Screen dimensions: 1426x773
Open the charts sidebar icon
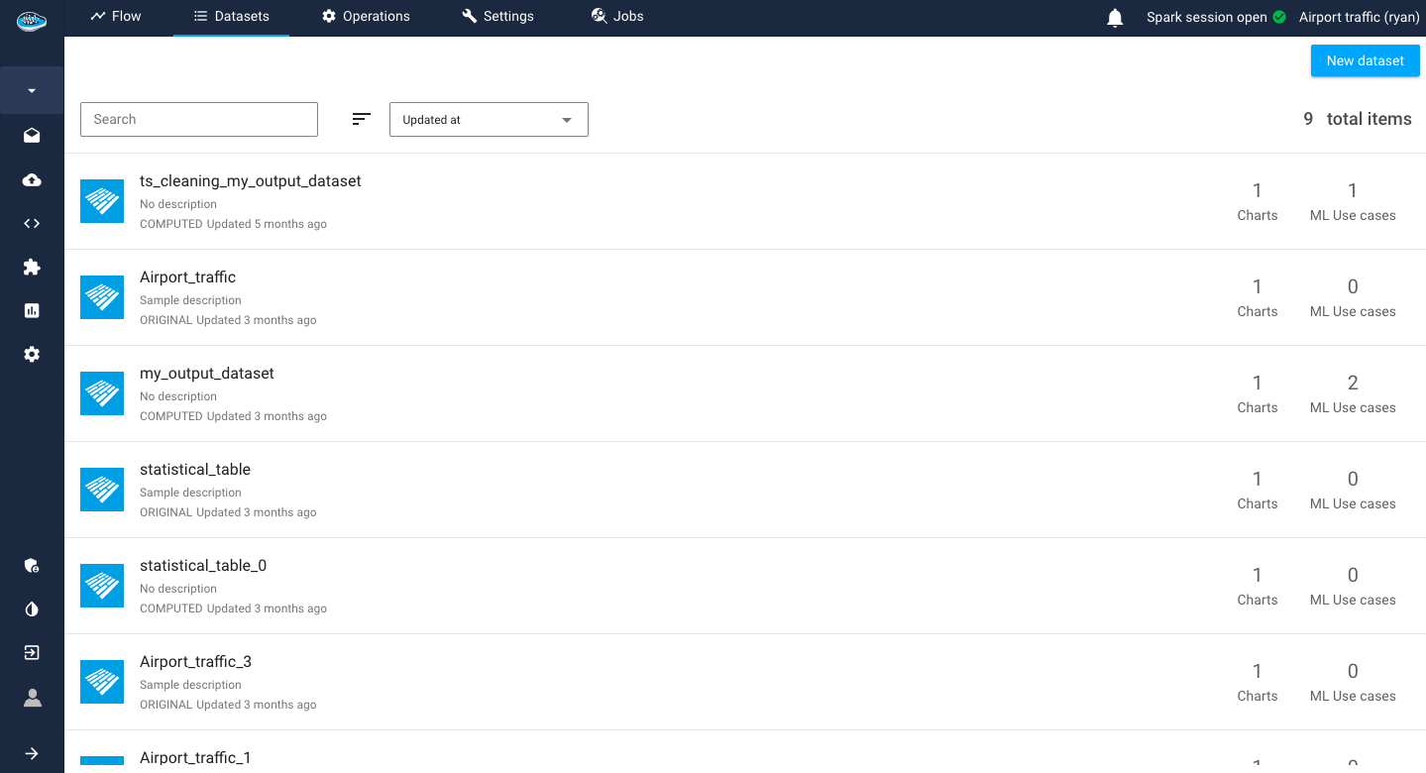(31, 309)
